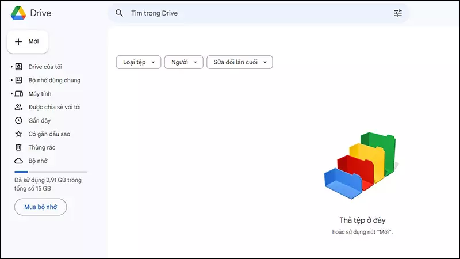460x259 pixels.
Task: Click the people icon for Được chia sẻ với tôi
Action: [18, 107]
